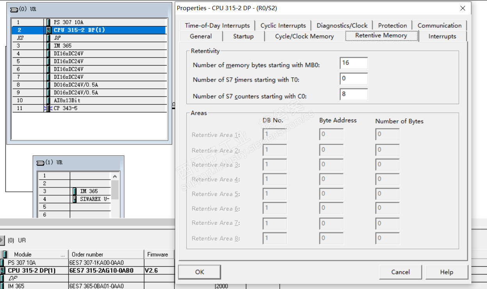Select DI16xDC24V module in slot 4

pos(90,54)
